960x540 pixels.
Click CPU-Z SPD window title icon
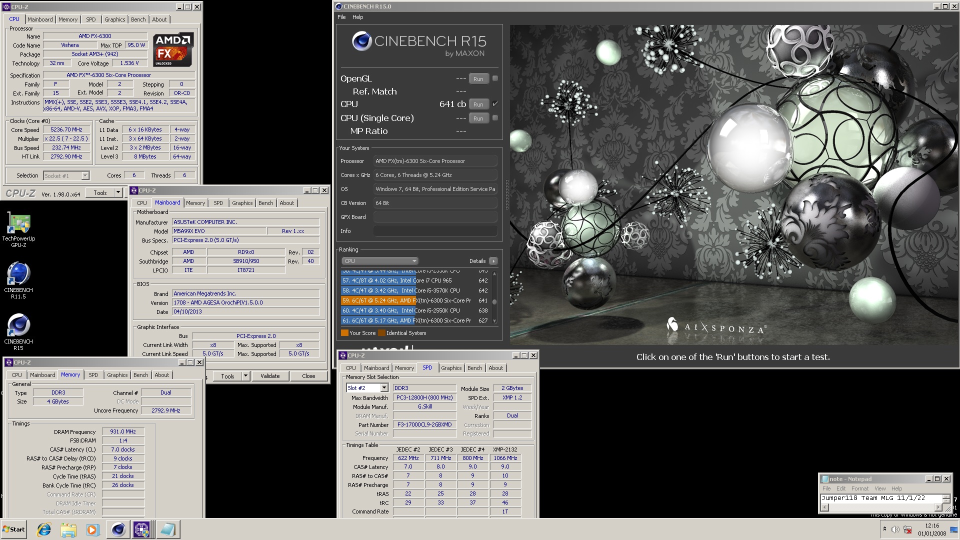point(343,355)
